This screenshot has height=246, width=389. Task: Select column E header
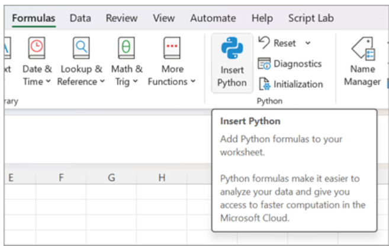(20, 178)
